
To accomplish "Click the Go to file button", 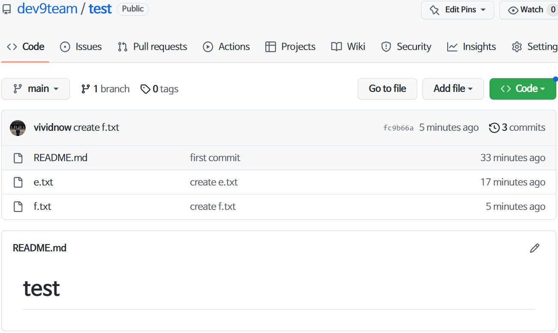I will pos(387,89).
